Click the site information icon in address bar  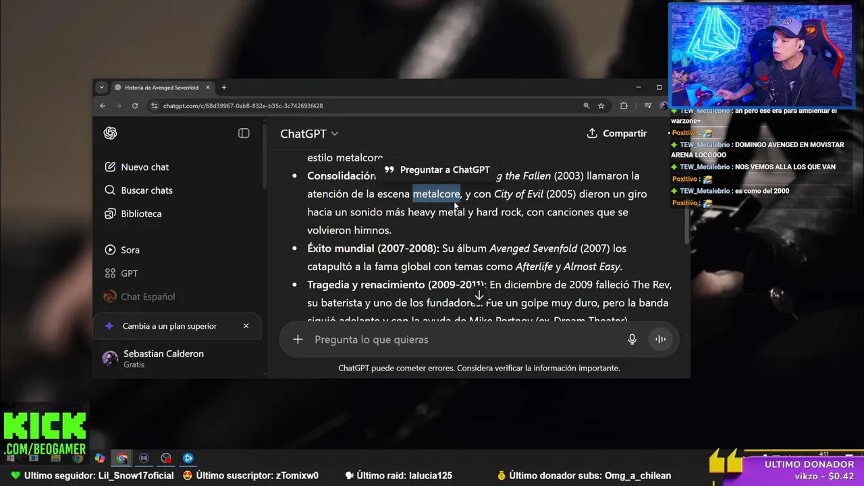[154, 106]
